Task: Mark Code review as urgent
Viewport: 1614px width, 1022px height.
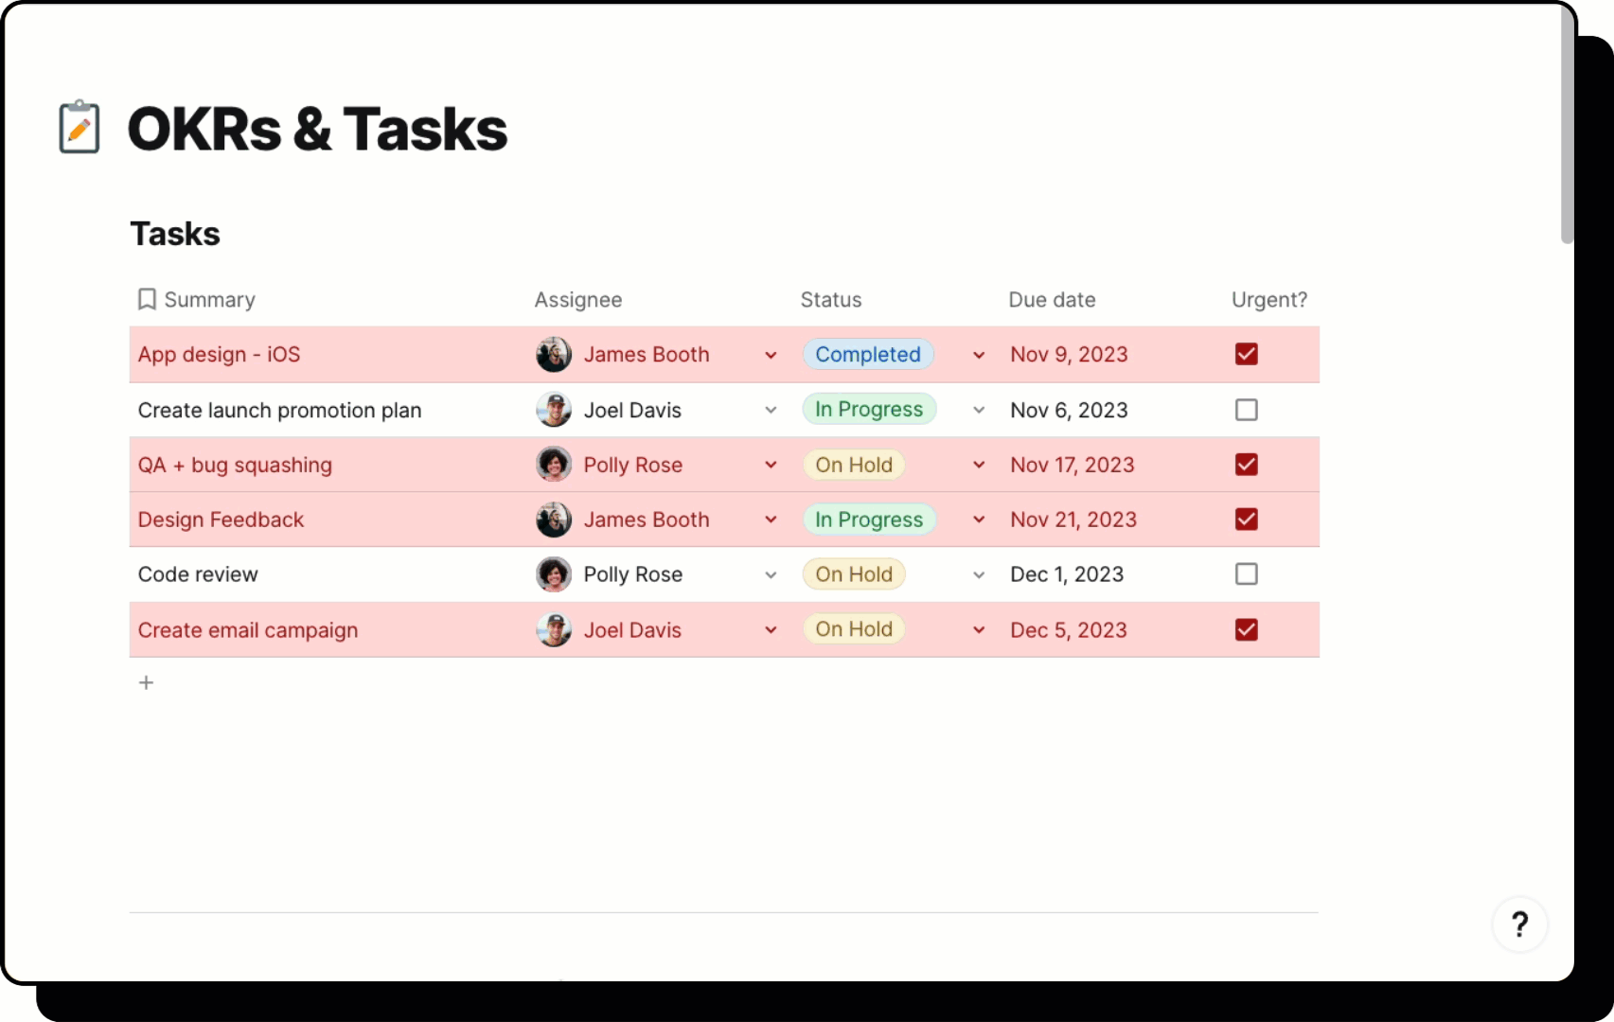Action: point(1246,574)
